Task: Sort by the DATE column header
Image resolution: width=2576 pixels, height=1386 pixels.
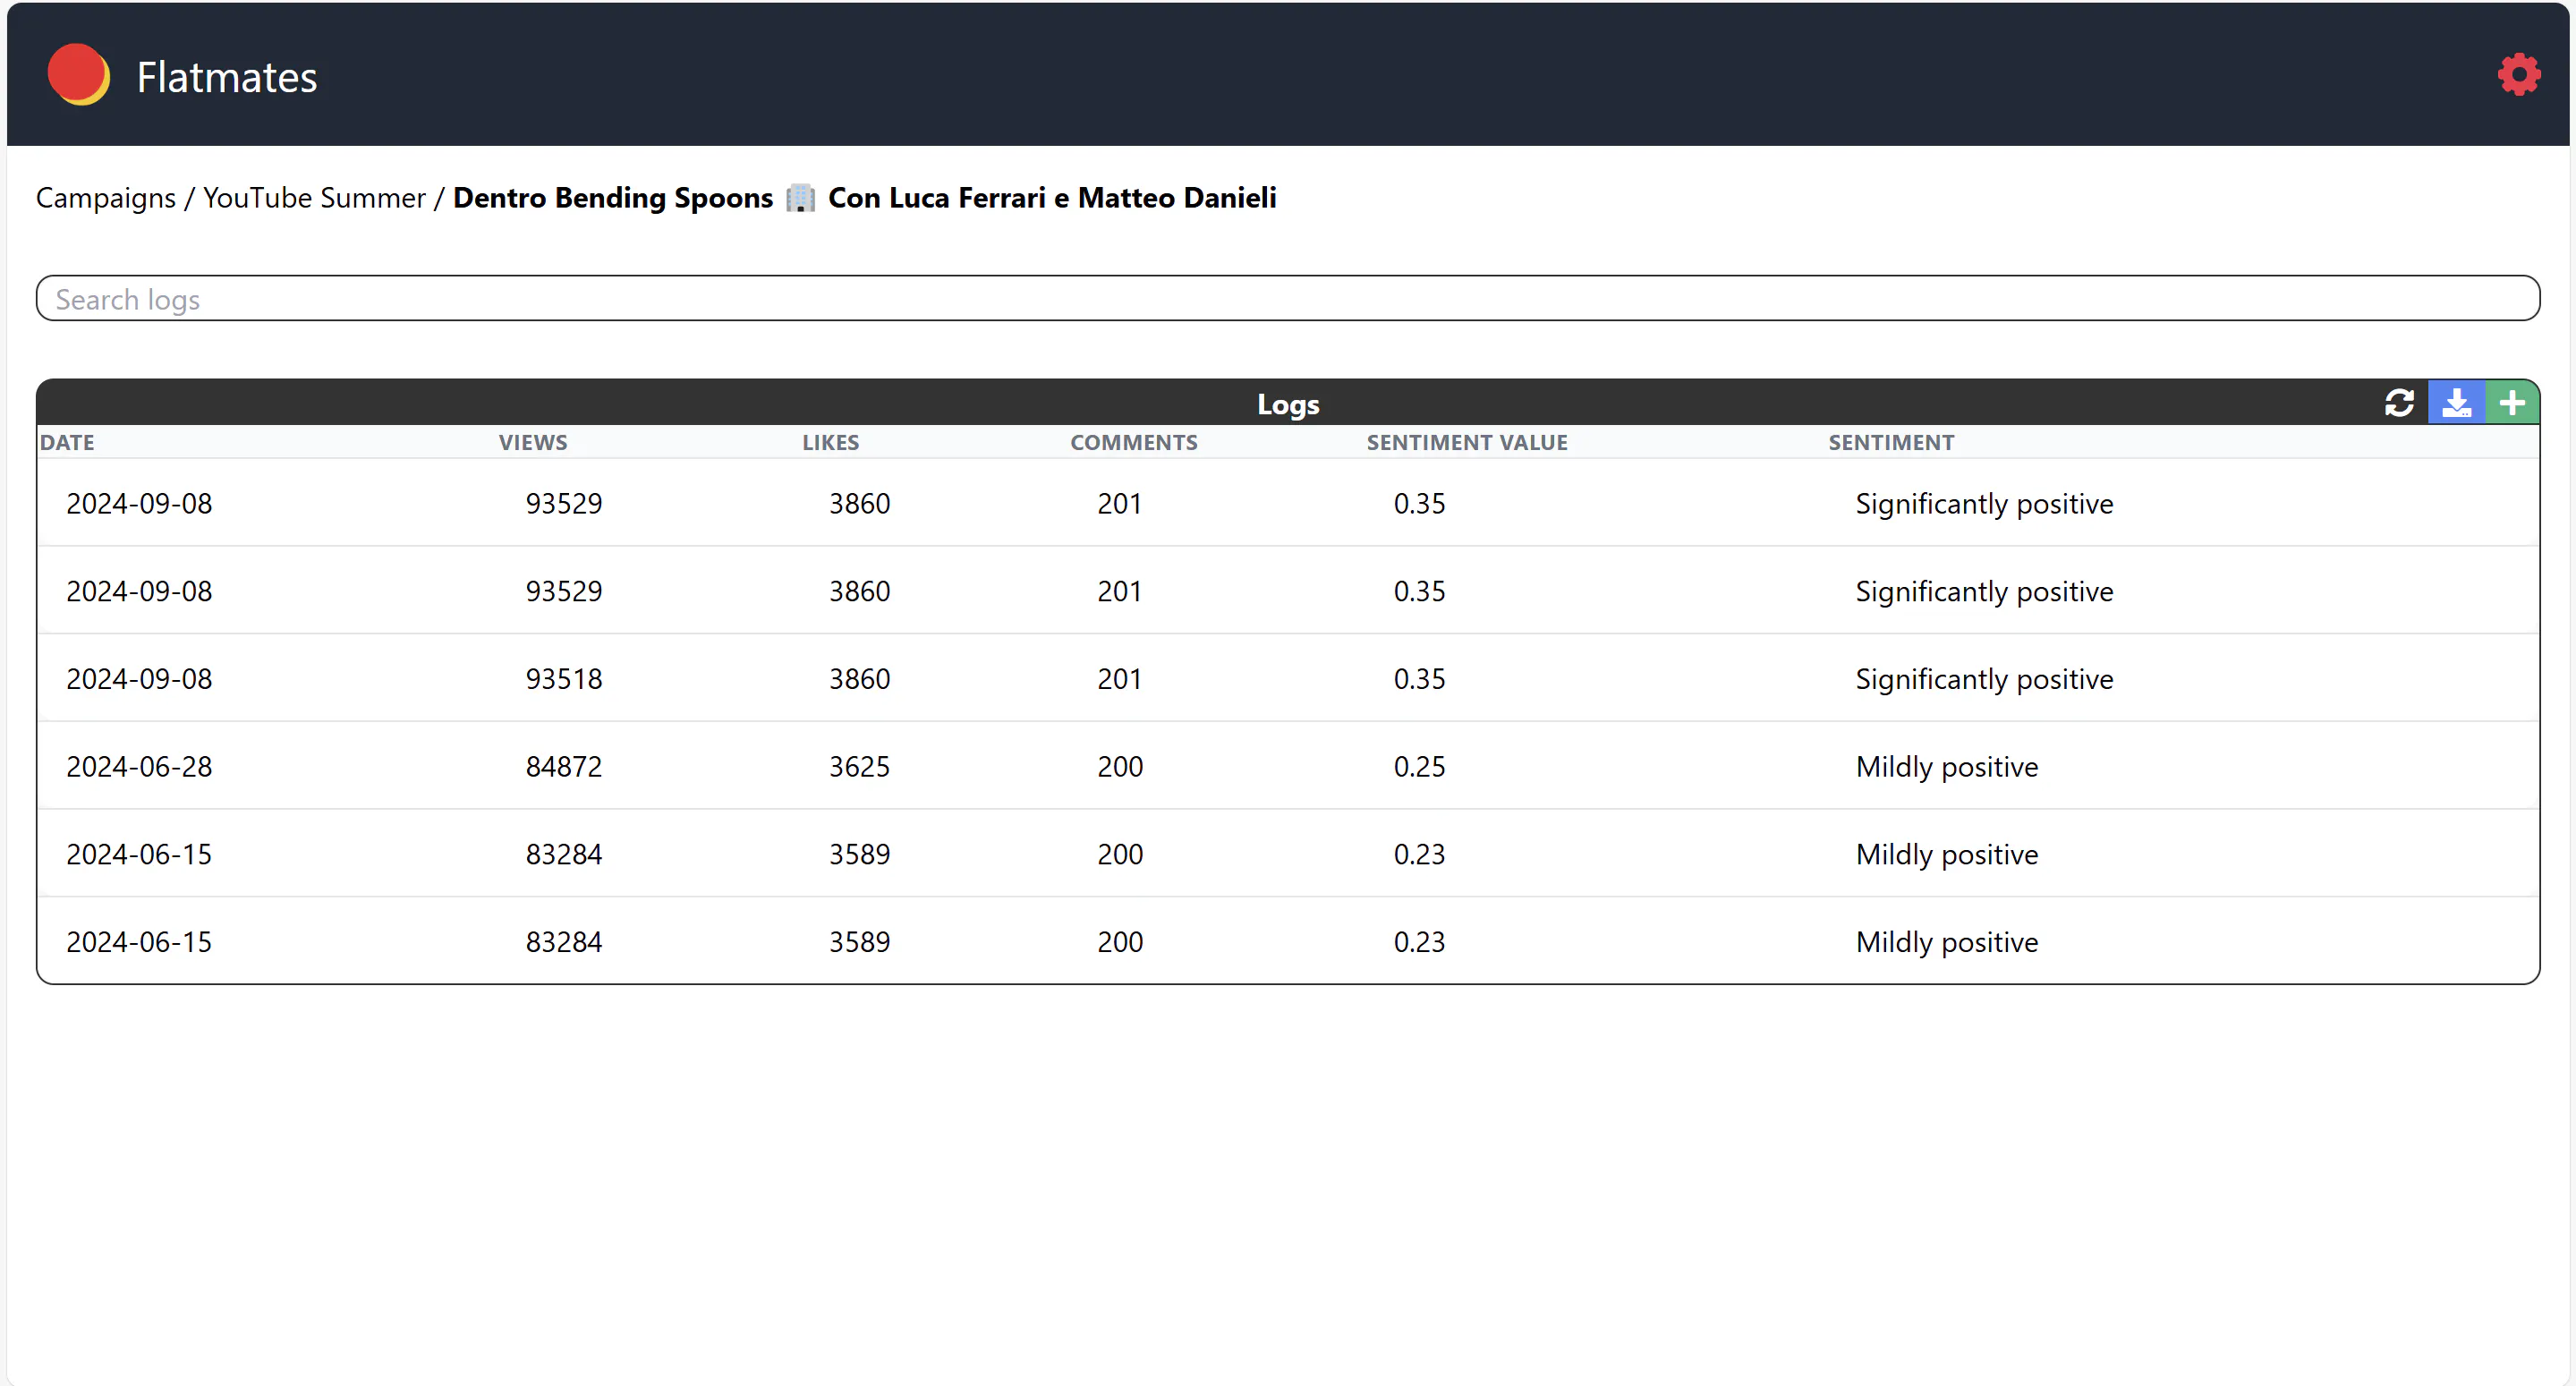Action: 67,442
